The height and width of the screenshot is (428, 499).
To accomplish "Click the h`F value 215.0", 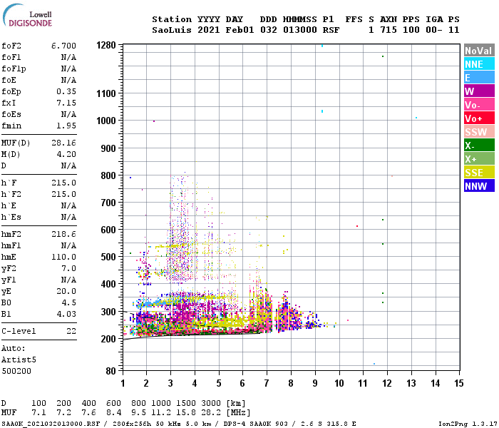I will pyautogui.click(x=63, y=183).
